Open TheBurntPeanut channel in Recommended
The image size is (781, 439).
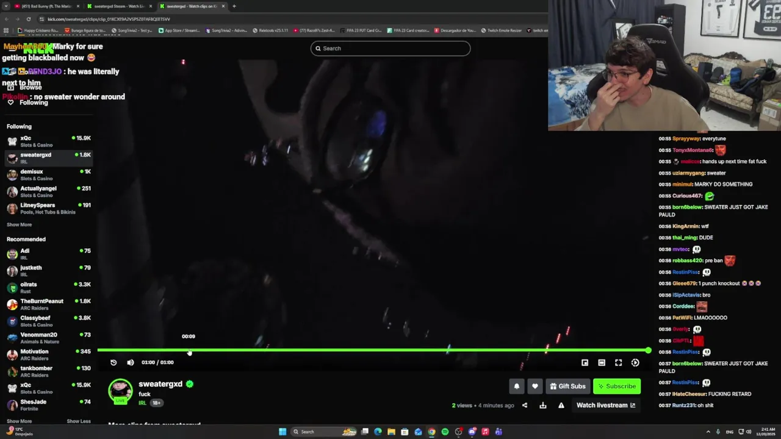click(49, 304)
